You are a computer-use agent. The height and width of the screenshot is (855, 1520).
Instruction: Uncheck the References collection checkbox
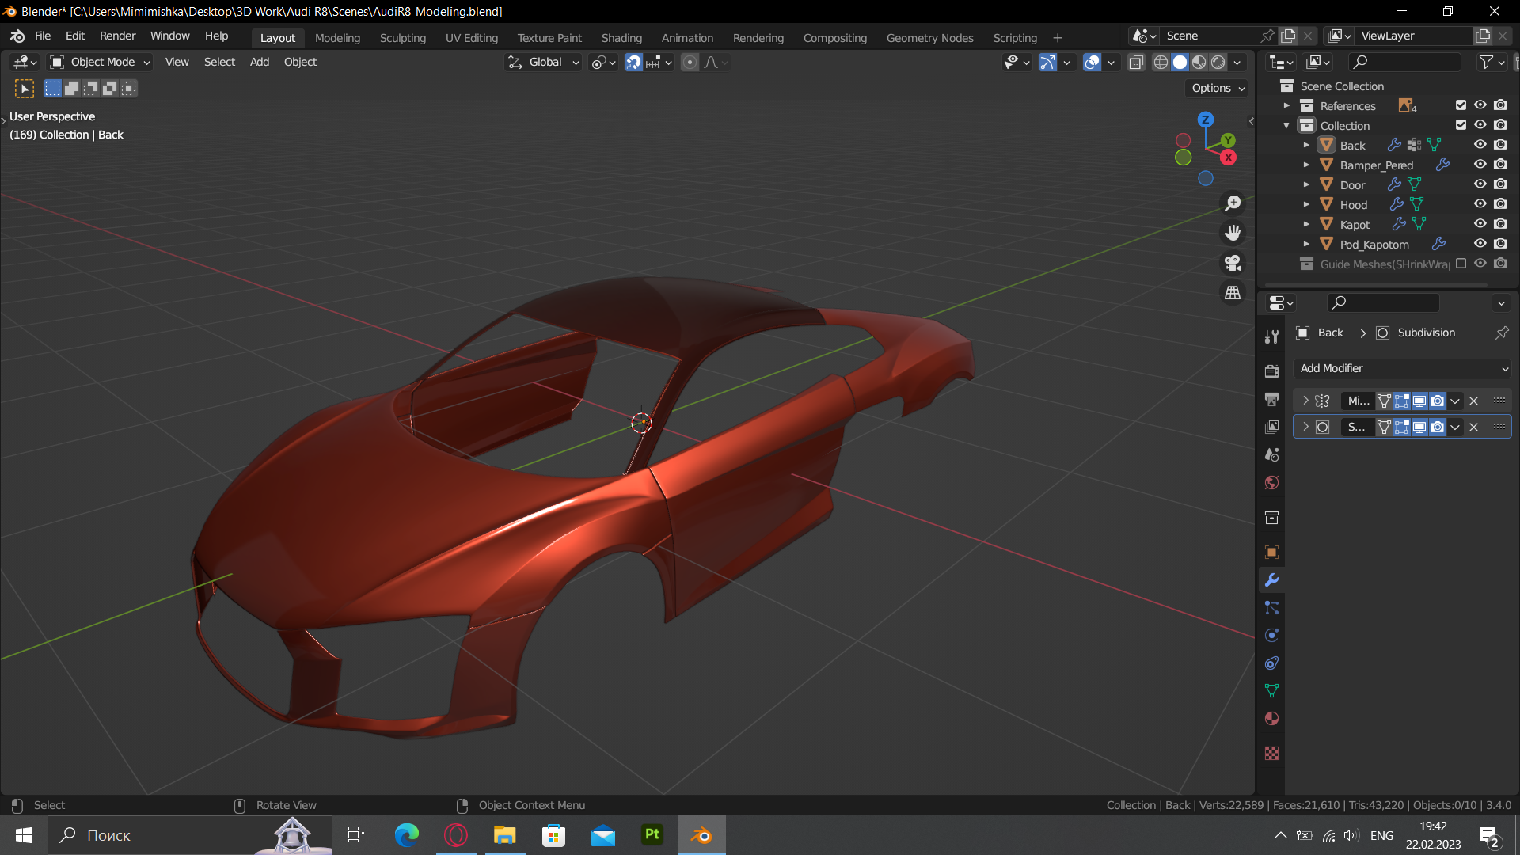(x=1461, y=105)
